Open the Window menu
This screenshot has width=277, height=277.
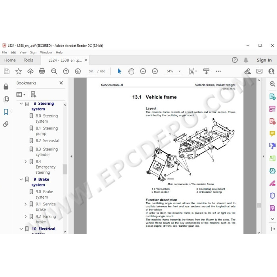click(x=46, y=52)
